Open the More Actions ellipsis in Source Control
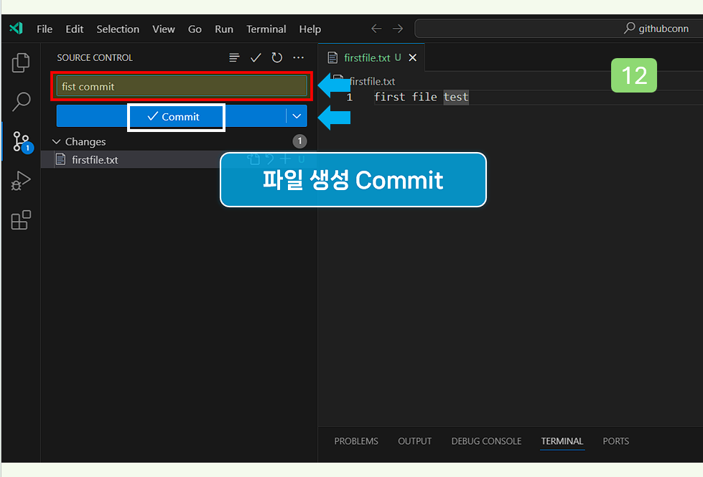 (299, 57)
